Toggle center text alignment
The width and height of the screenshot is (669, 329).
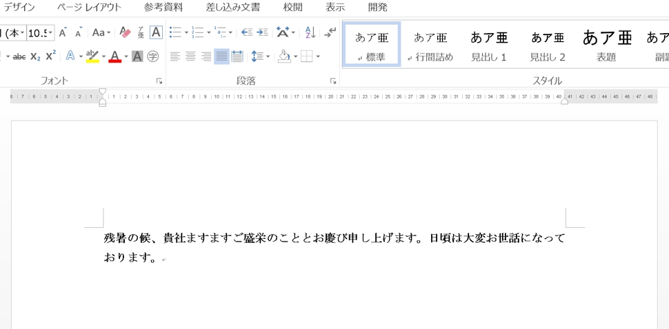[191, 56]
